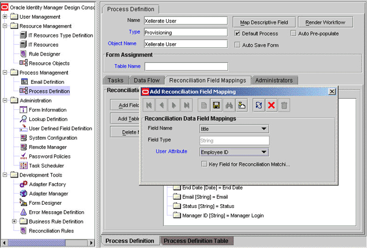This screenshot has width=367, height=248.
Task: Open Form Designer in the tree
Action: (41, 203)
